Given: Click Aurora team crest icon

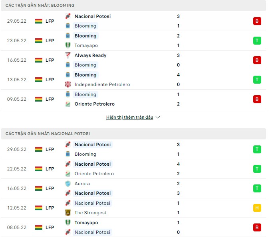Looking at the screenshot, I should tap(67, 184).
